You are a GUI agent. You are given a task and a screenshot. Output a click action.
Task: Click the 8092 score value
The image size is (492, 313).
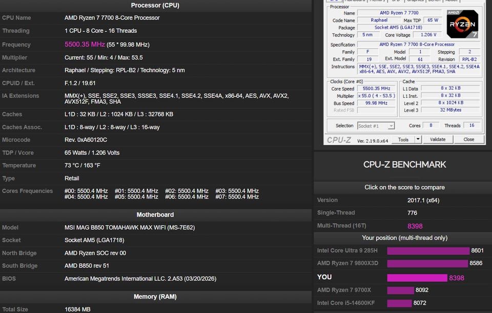click(x=422, y=290)
